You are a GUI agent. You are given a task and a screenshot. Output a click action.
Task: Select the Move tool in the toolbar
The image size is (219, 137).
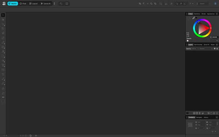pos(3,15)
